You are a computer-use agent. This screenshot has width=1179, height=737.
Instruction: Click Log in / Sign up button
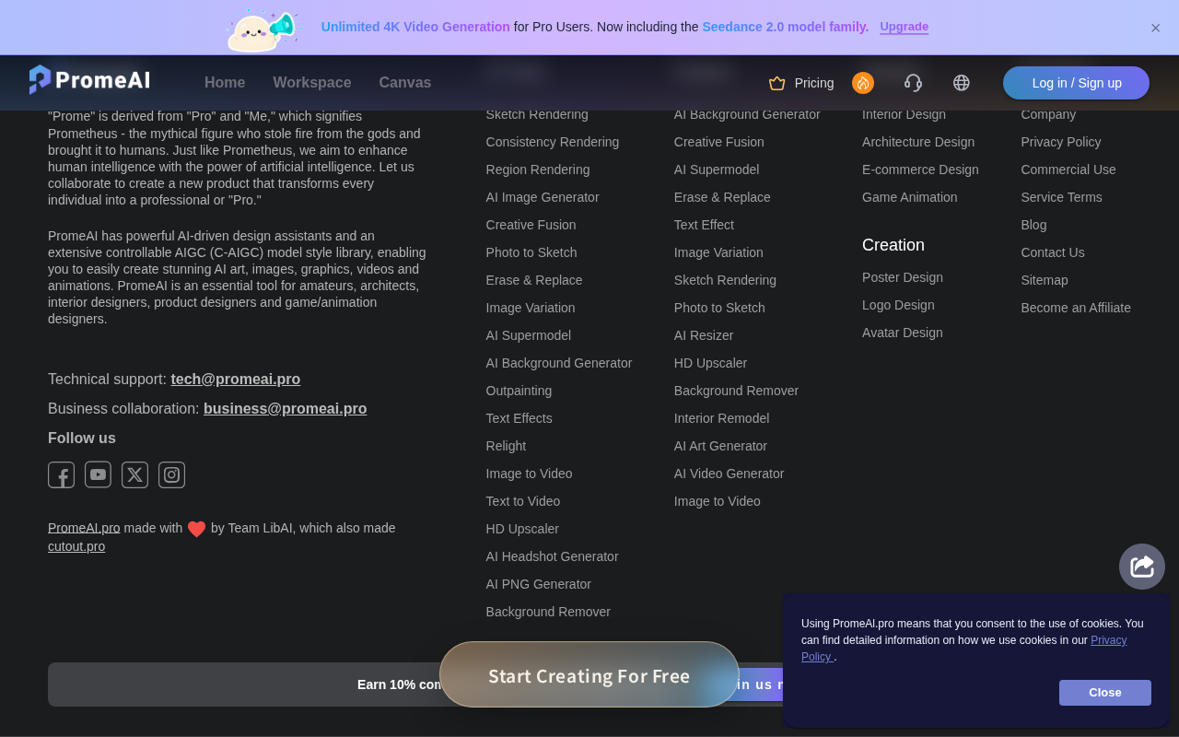(1076, 83)
